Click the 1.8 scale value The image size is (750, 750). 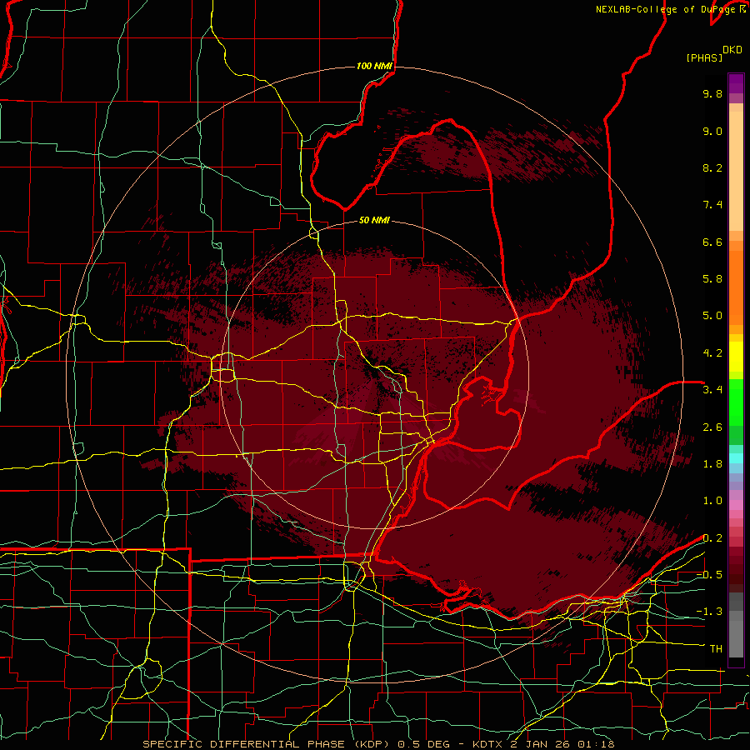(712, 464)
